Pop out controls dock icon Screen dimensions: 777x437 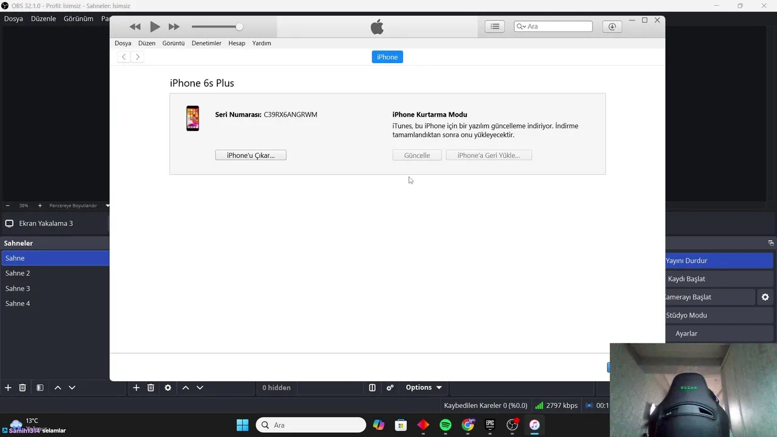tap(771, 243)
